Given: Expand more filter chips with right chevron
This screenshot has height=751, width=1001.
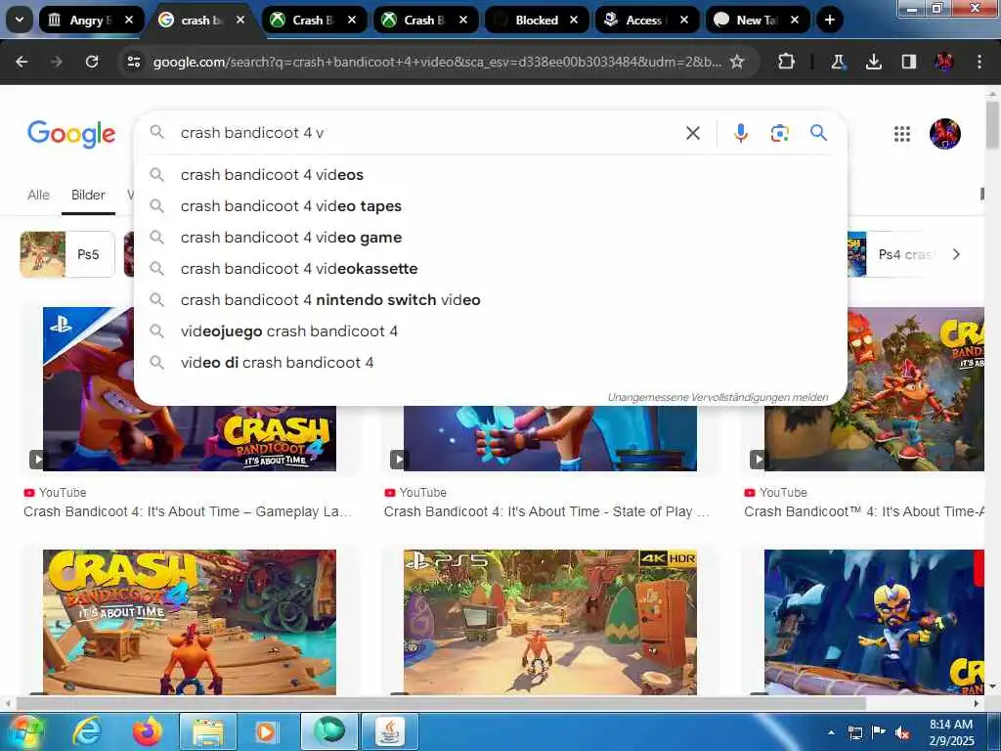Looking at the screenshot, I should [x=956, y=254].
